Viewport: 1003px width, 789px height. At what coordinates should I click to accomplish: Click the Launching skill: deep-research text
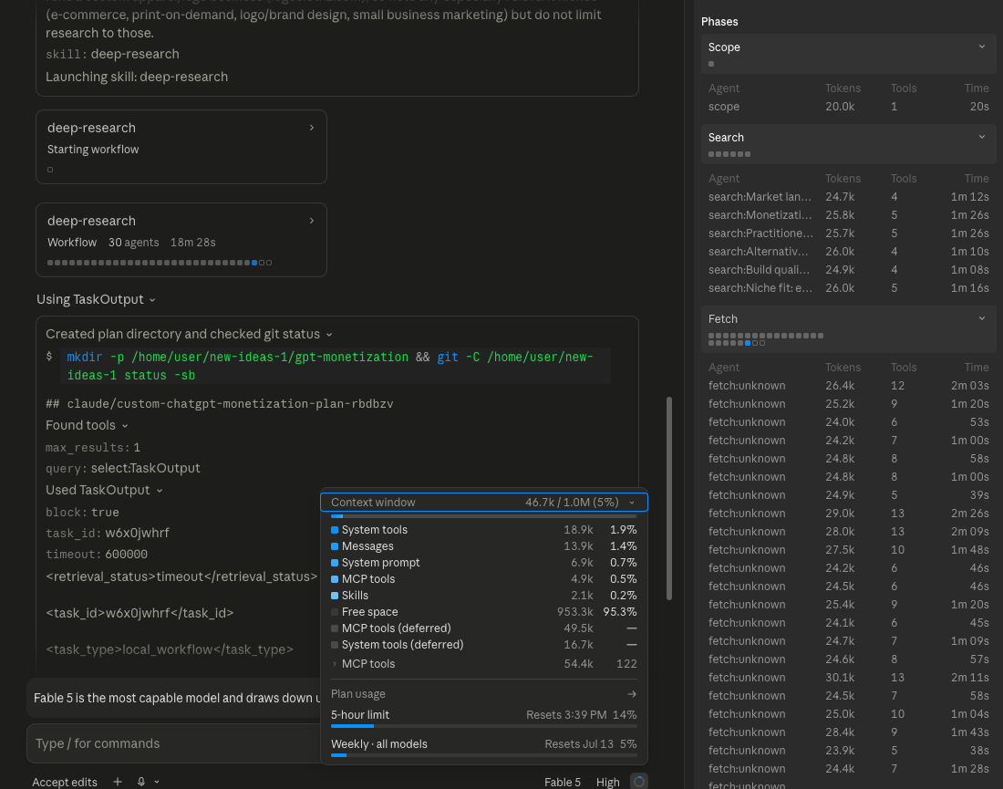coord(136,77)
